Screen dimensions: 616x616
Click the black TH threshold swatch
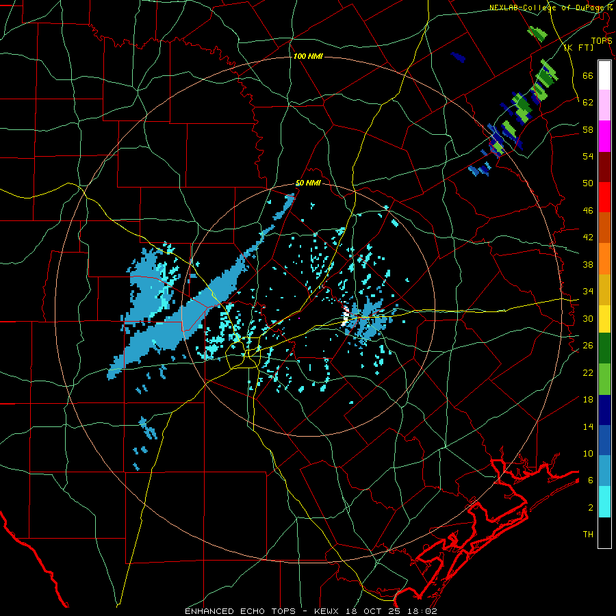[x=604, y=532]
